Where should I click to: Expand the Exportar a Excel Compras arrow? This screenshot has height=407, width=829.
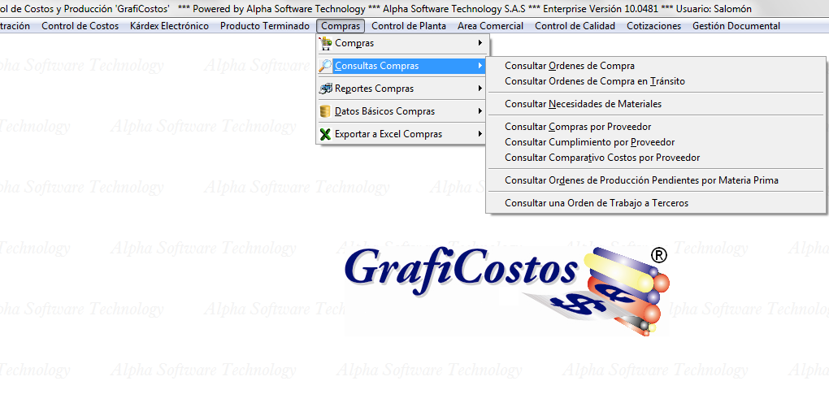click(480, 134)
